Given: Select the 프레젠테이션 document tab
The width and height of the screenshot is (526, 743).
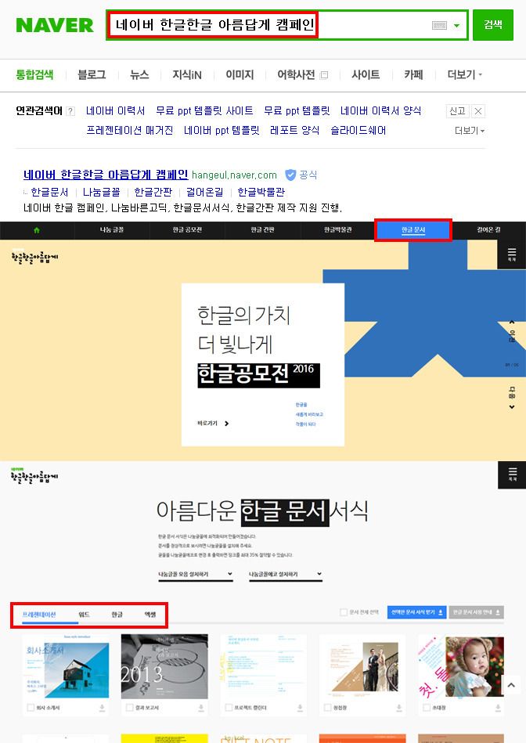Looking at the screenshot, I should pyautogui.click(x=39, y=615).
